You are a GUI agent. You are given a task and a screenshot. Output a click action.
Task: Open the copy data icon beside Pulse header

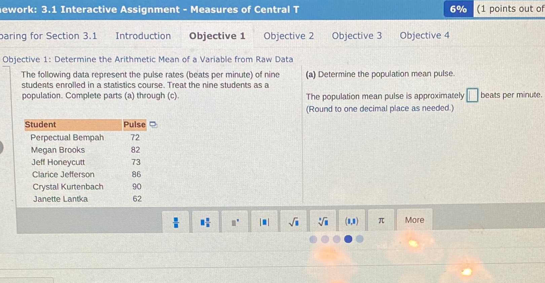(x=153, y=125)
